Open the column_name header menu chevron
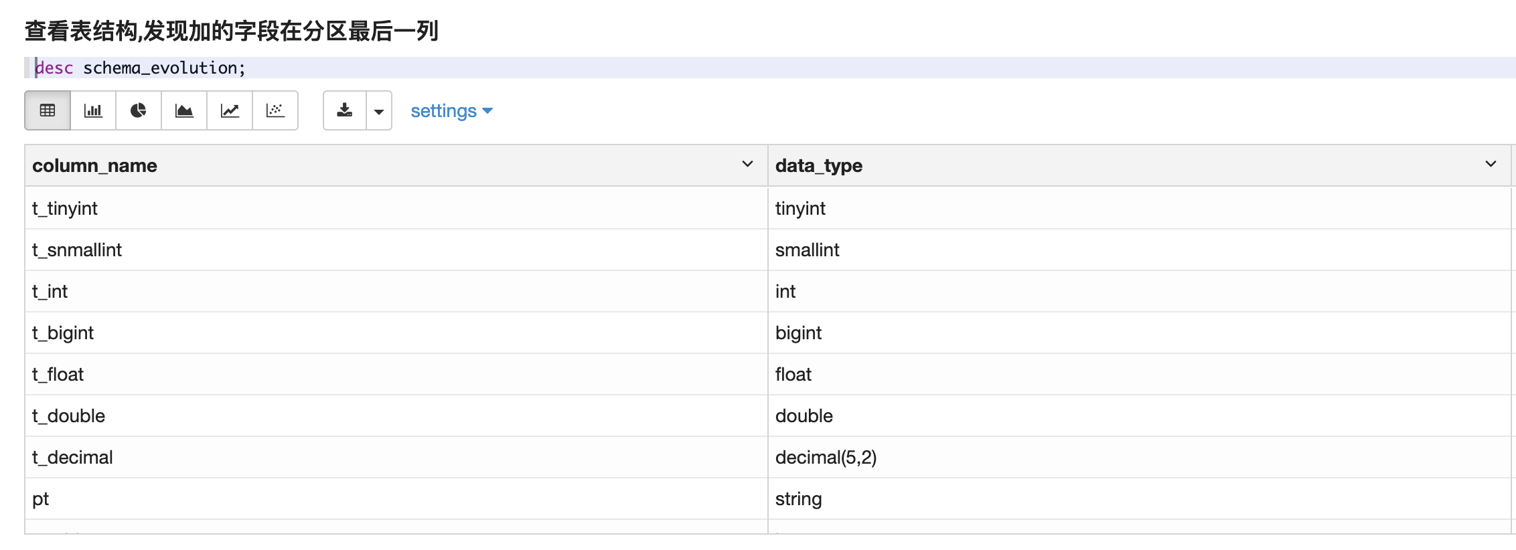 [x=747, y=165]
